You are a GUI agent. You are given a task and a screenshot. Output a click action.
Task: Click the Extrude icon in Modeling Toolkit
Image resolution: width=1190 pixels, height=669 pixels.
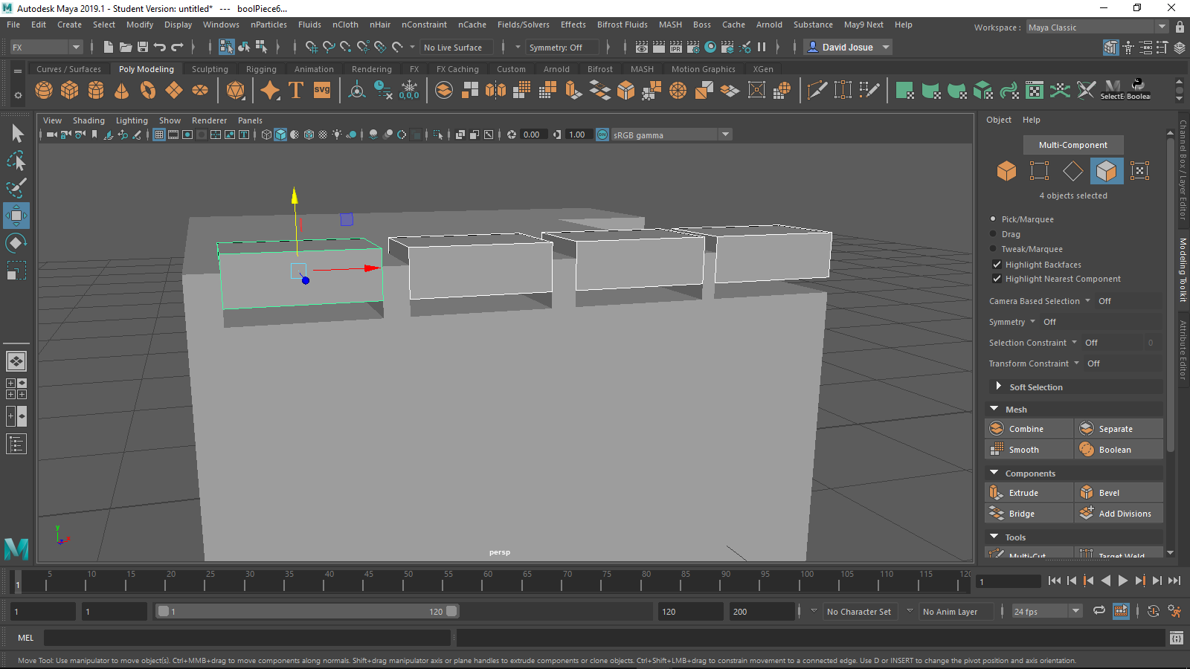pyautogui.click(x=997, y=493)
